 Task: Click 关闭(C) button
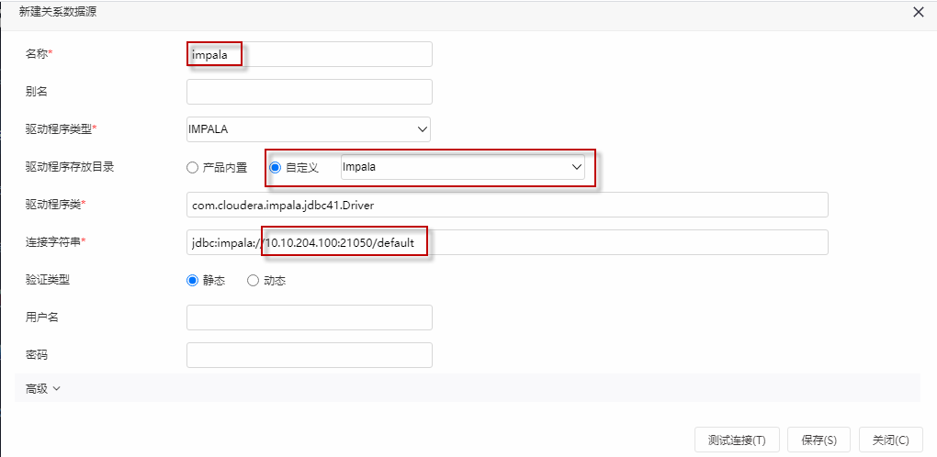point(890,440)
